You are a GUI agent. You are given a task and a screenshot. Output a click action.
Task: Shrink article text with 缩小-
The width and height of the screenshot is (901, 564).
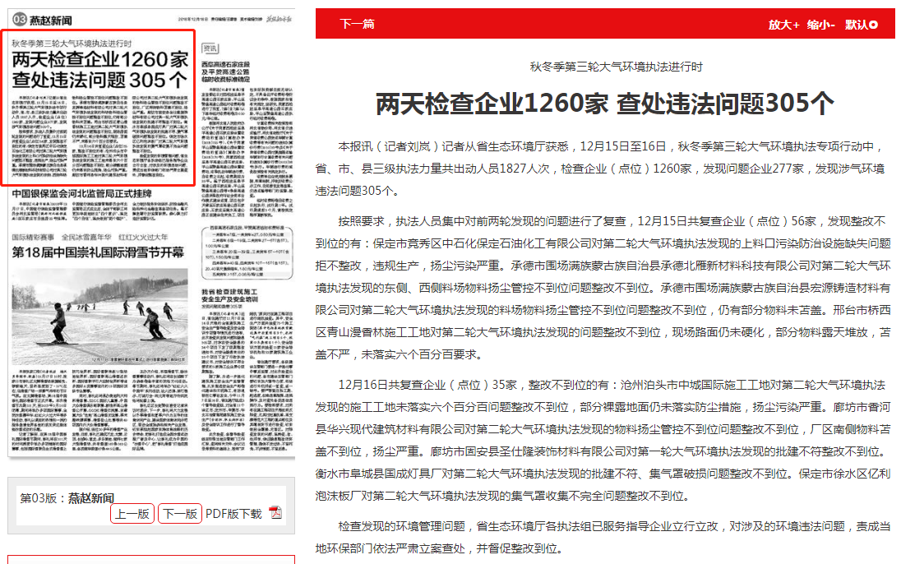pos(820,25)
